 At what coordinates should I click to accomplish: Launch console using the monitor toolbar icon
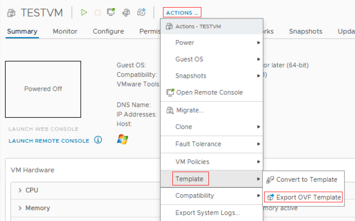point(111,12)
